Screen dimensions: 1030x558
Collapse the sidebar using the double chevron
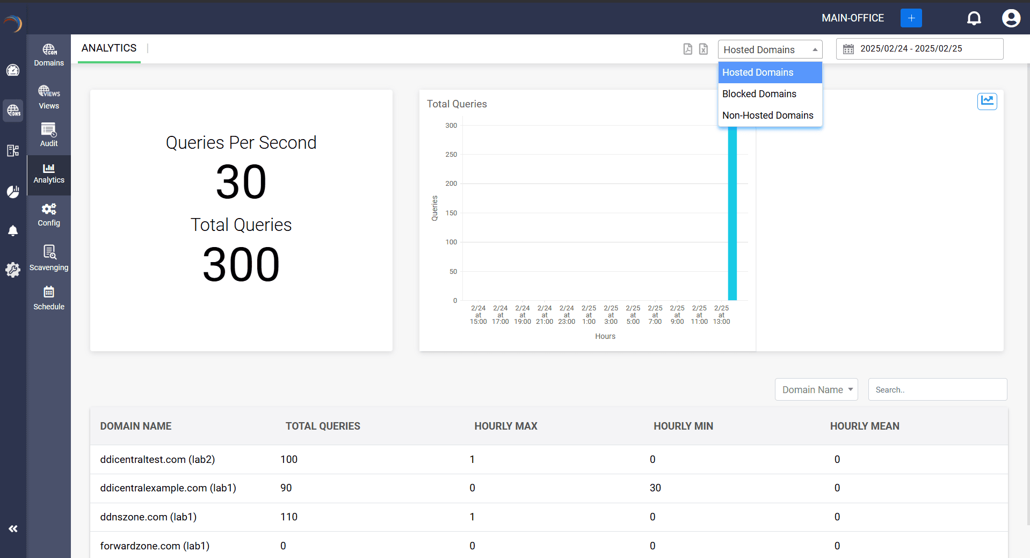coord(13,528)
